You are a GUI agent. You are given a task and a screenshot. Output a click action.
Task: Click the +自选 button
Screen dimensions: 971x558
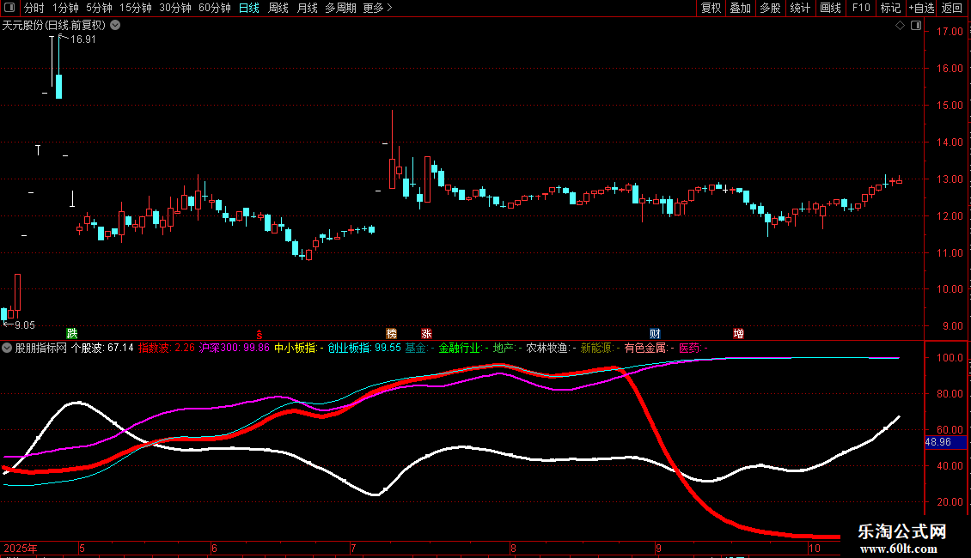click(x=921, y=8)
